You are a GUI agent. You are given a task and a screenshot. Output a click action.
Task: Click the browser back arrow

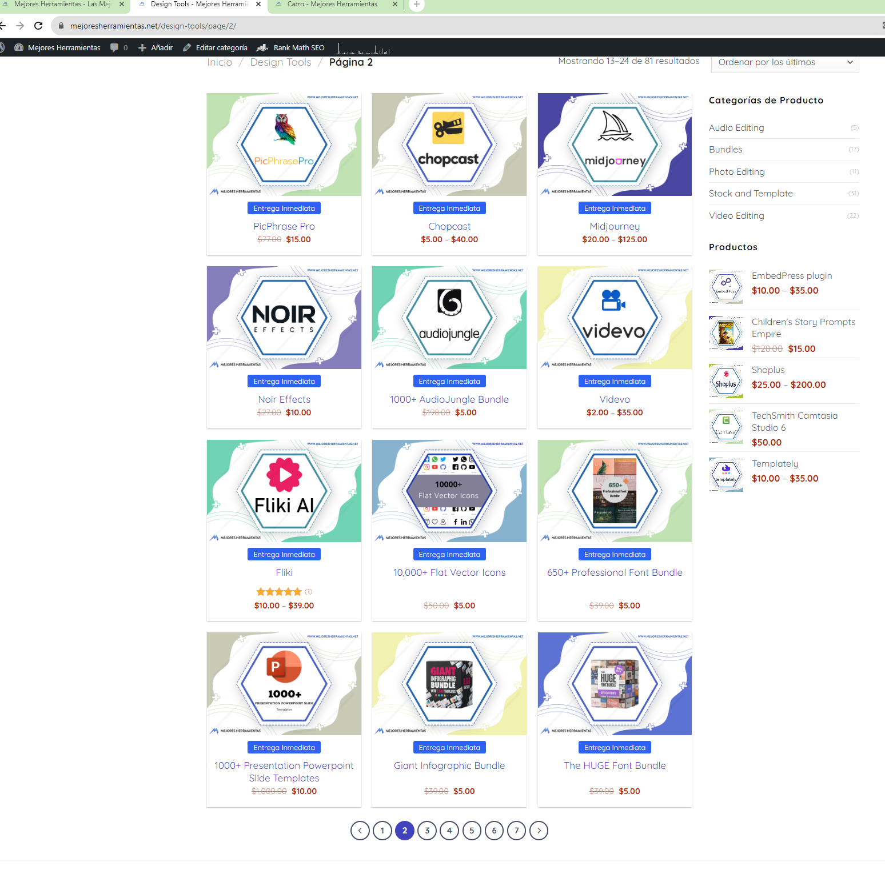click(3, 26)
